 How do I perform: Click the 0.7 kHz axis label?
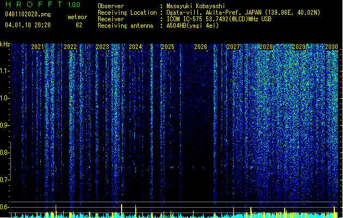pos(5,180)
